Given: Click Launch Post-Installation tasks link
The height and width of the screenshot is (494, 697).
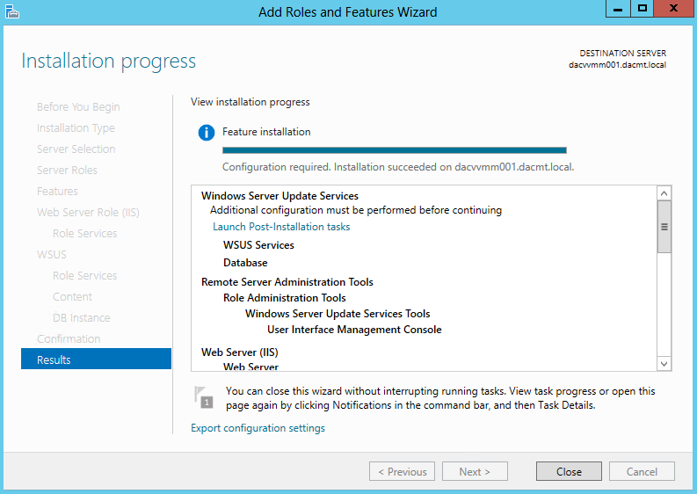Looking at the screenshot, I should [x=281, y=227].
